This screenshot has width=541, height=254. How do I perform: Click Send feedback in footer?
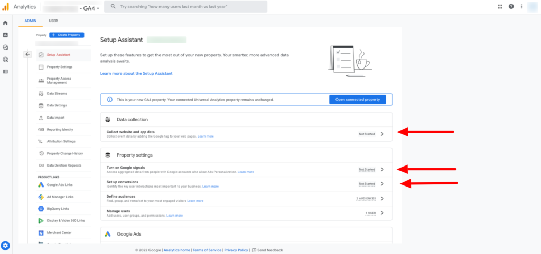[x=267, y=250]
